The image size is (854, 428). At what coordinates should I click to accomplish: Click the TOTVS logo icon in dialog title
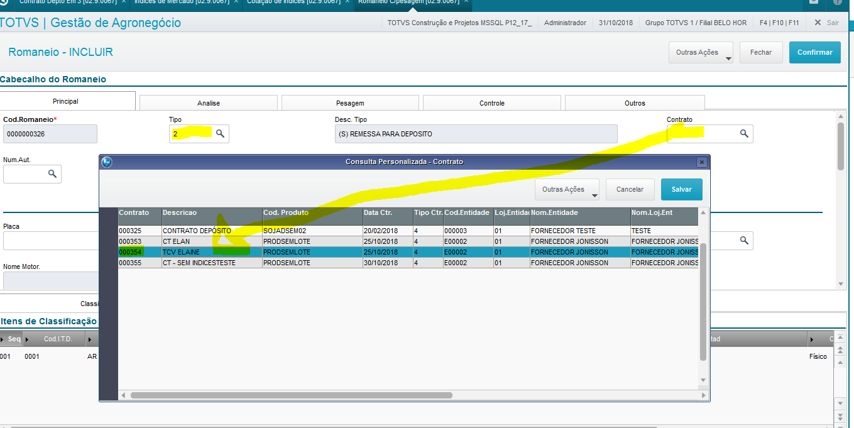pos(107,162)
